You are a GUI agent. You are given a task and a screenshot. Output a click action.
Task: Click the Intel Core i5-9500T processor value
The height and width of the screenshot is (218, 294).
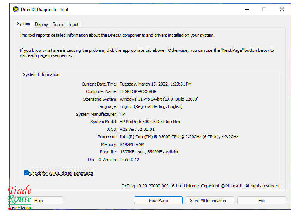click(179, 137)
